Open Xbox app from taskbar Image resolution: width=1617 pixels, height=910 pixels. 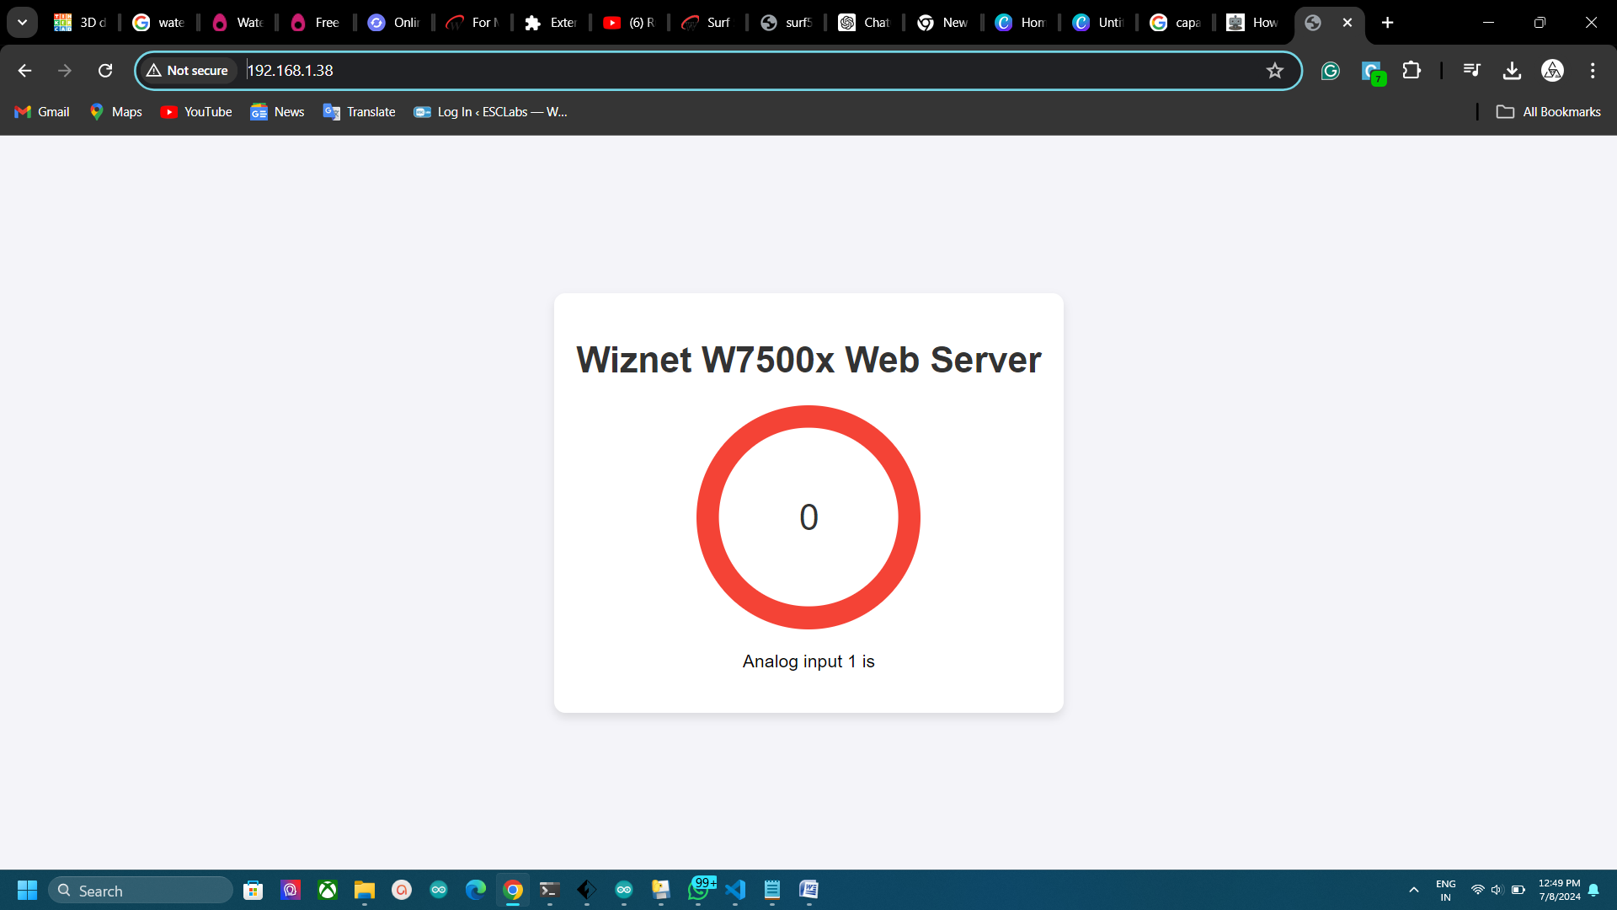point(328,890)
